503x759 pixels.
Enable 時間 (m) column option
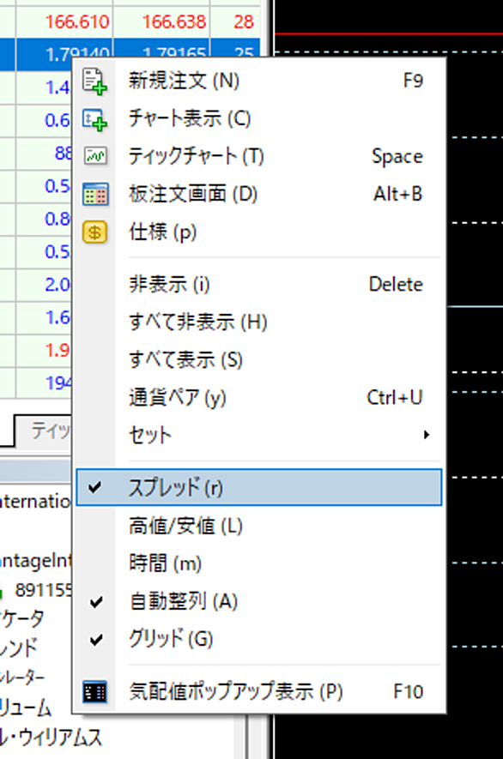tap(258, 563)
